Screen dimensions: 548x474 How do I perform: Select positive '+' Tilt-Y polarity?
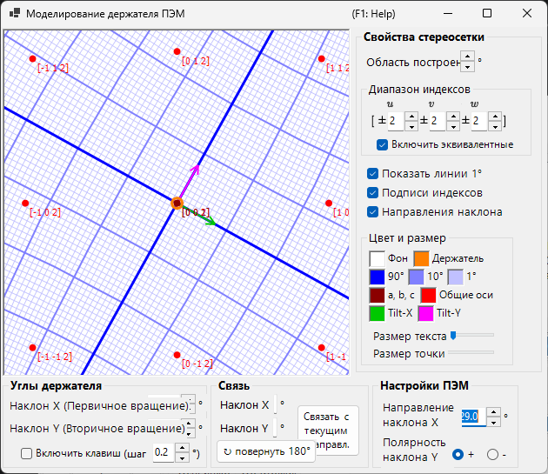458,454
